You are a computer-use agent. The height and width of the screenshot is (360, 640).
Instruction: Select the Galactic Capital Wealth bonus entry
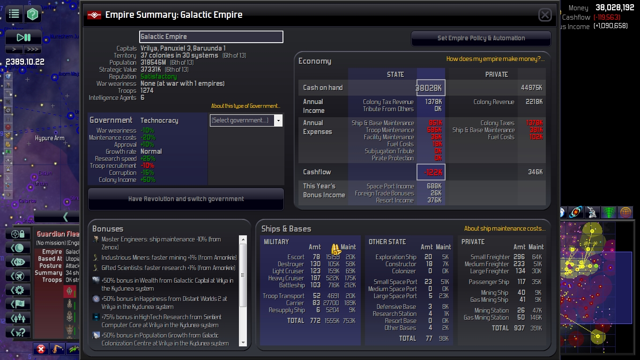(x=165, y=285)
